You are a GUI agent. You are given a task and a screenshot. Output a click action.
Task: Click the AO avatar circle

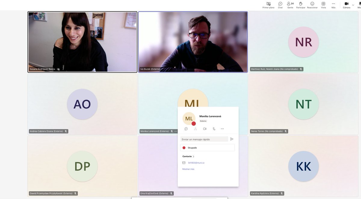tap(82, 104)
